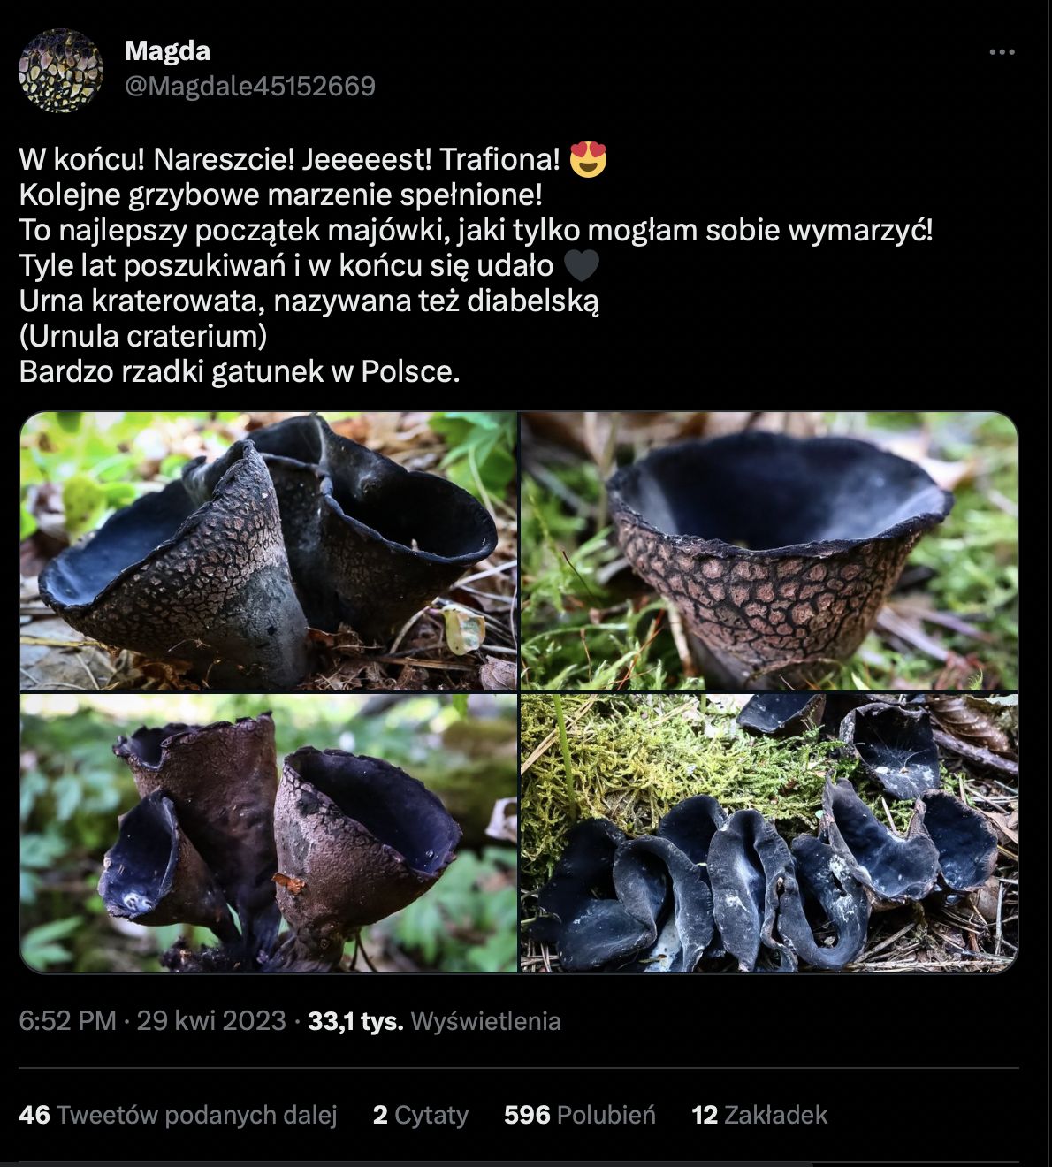Click the "(Urnula craterium)" text line

(143, 336)
